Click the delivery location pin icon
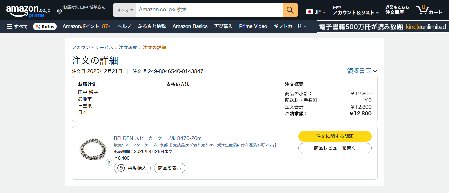Screen dimensions: 449x193 coord(59,12)
